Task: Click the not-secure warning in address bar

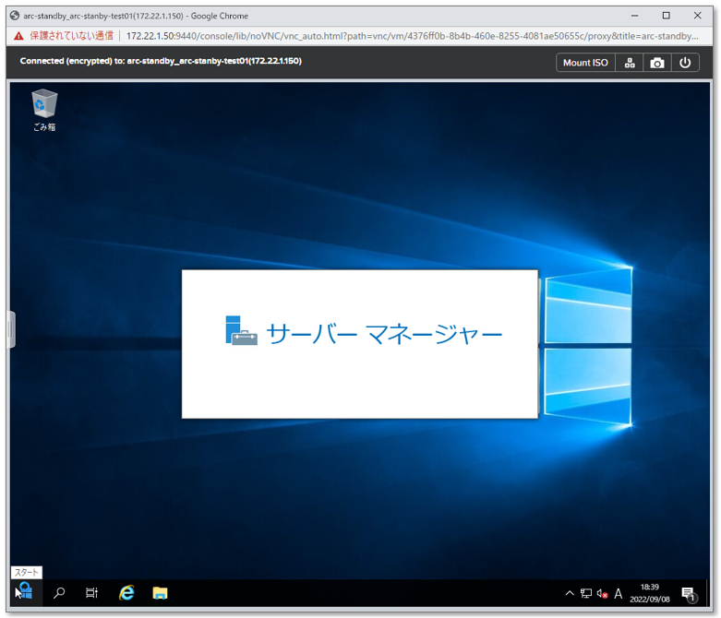Action: click(x=64, y=36)
